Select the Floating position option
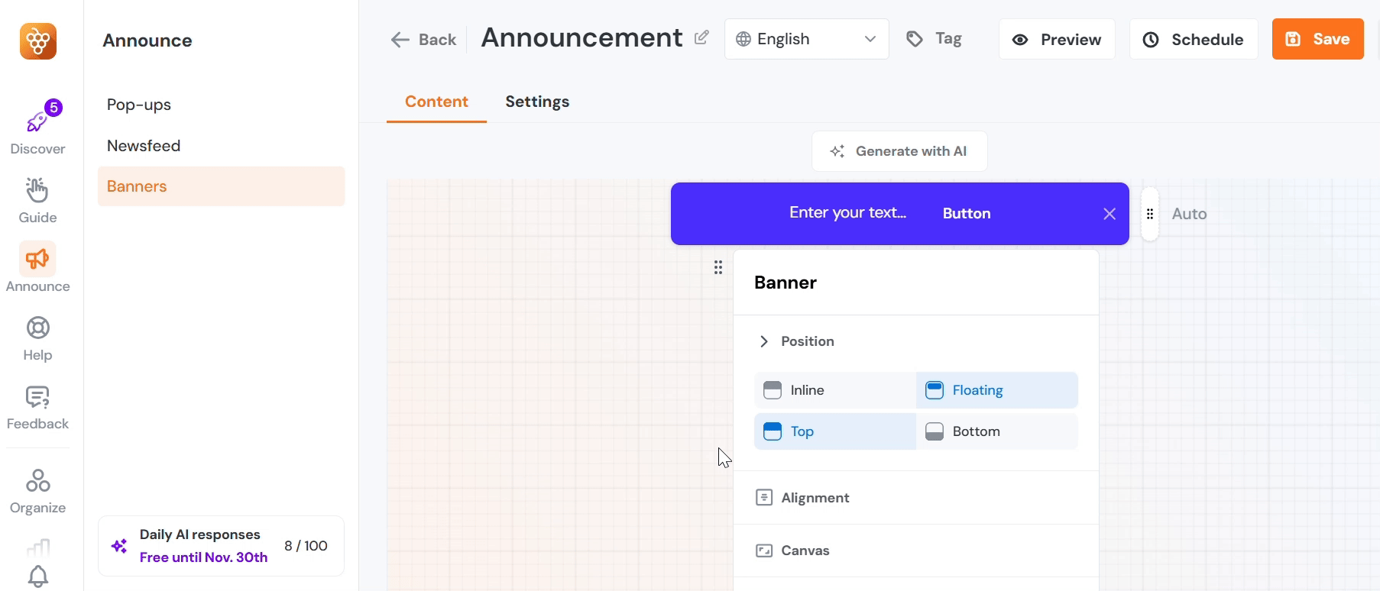This screenshot has width=1380, height=591. [x=996, y=390]
